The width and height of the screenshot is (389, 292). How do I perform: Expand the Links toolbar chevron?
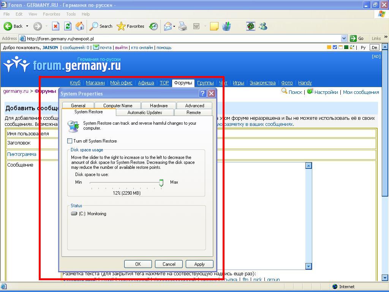(x=386, y=37)
